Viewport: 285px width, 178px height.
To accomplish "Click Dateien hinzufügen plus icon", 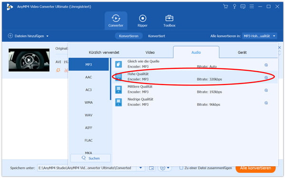I will (x=10, y=36).
